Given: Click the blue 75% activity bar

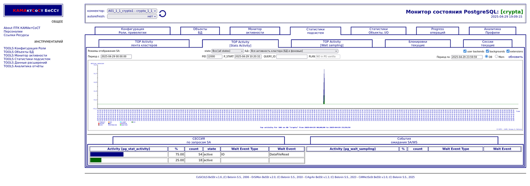Looking at the screenshot, I should [x=107, y=155].
